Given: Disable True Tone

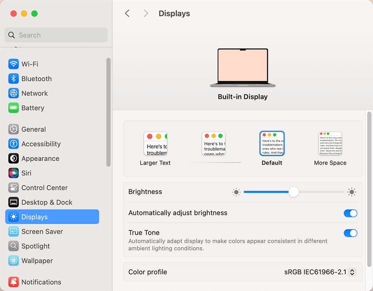Looking at the screenshot, I should pyautogui.click(x=350, y=233).
